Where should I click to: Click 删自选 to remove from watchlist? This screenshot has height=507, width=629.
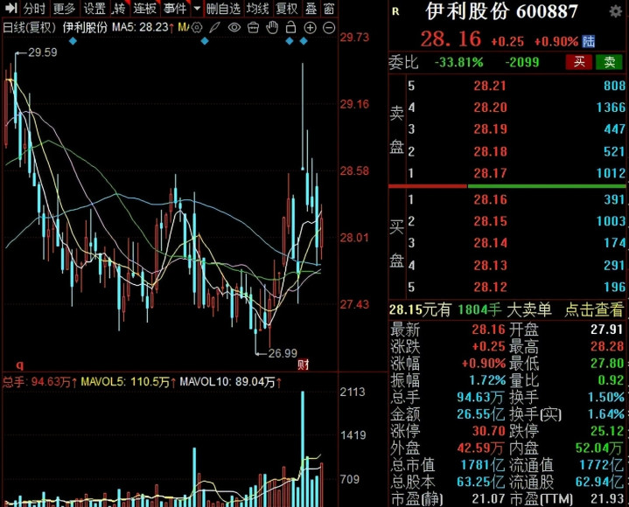223,8
